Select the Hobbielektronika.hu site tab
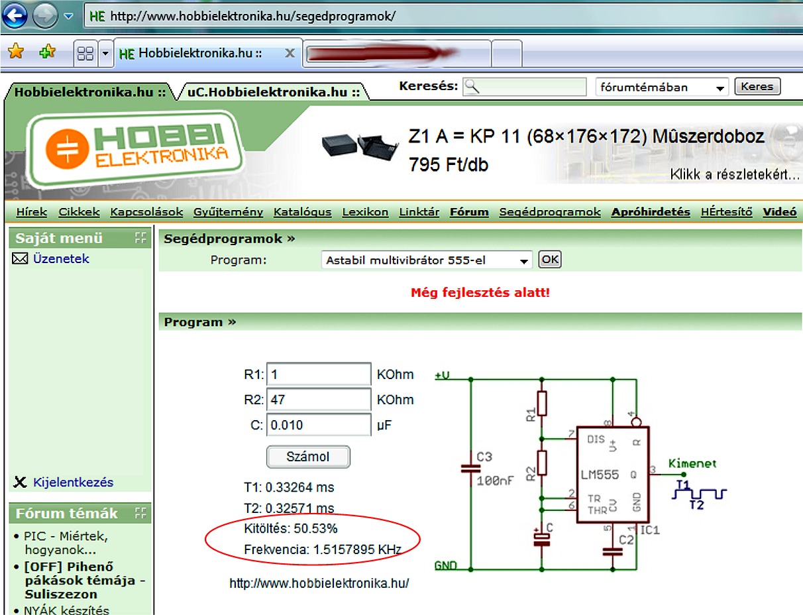Viewport: 803px width, 615px height. point(90,92)
